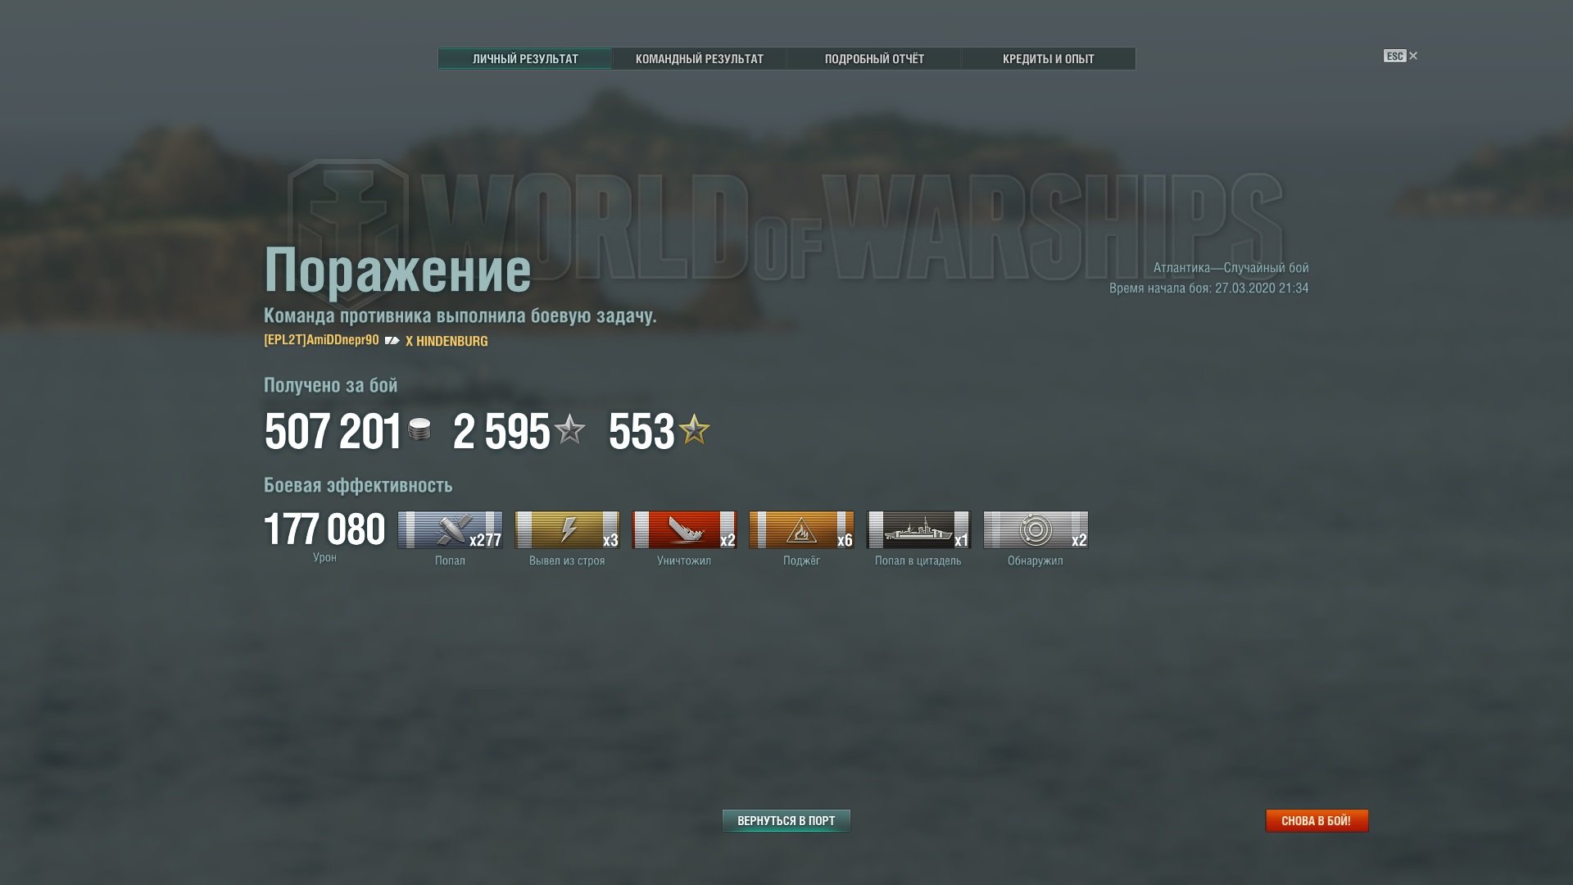Click the ship type icon before X Hindenburg
Screen dimensions: 1573x885
tap(392, 340)
